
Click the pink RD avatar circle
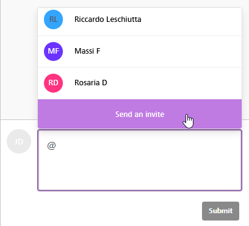point(53,83)
